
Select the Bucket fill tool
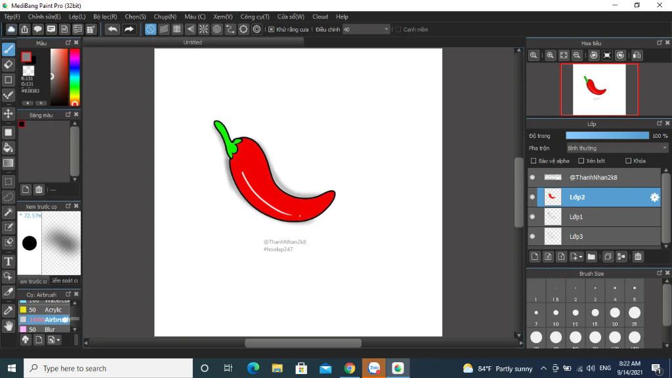8,148
